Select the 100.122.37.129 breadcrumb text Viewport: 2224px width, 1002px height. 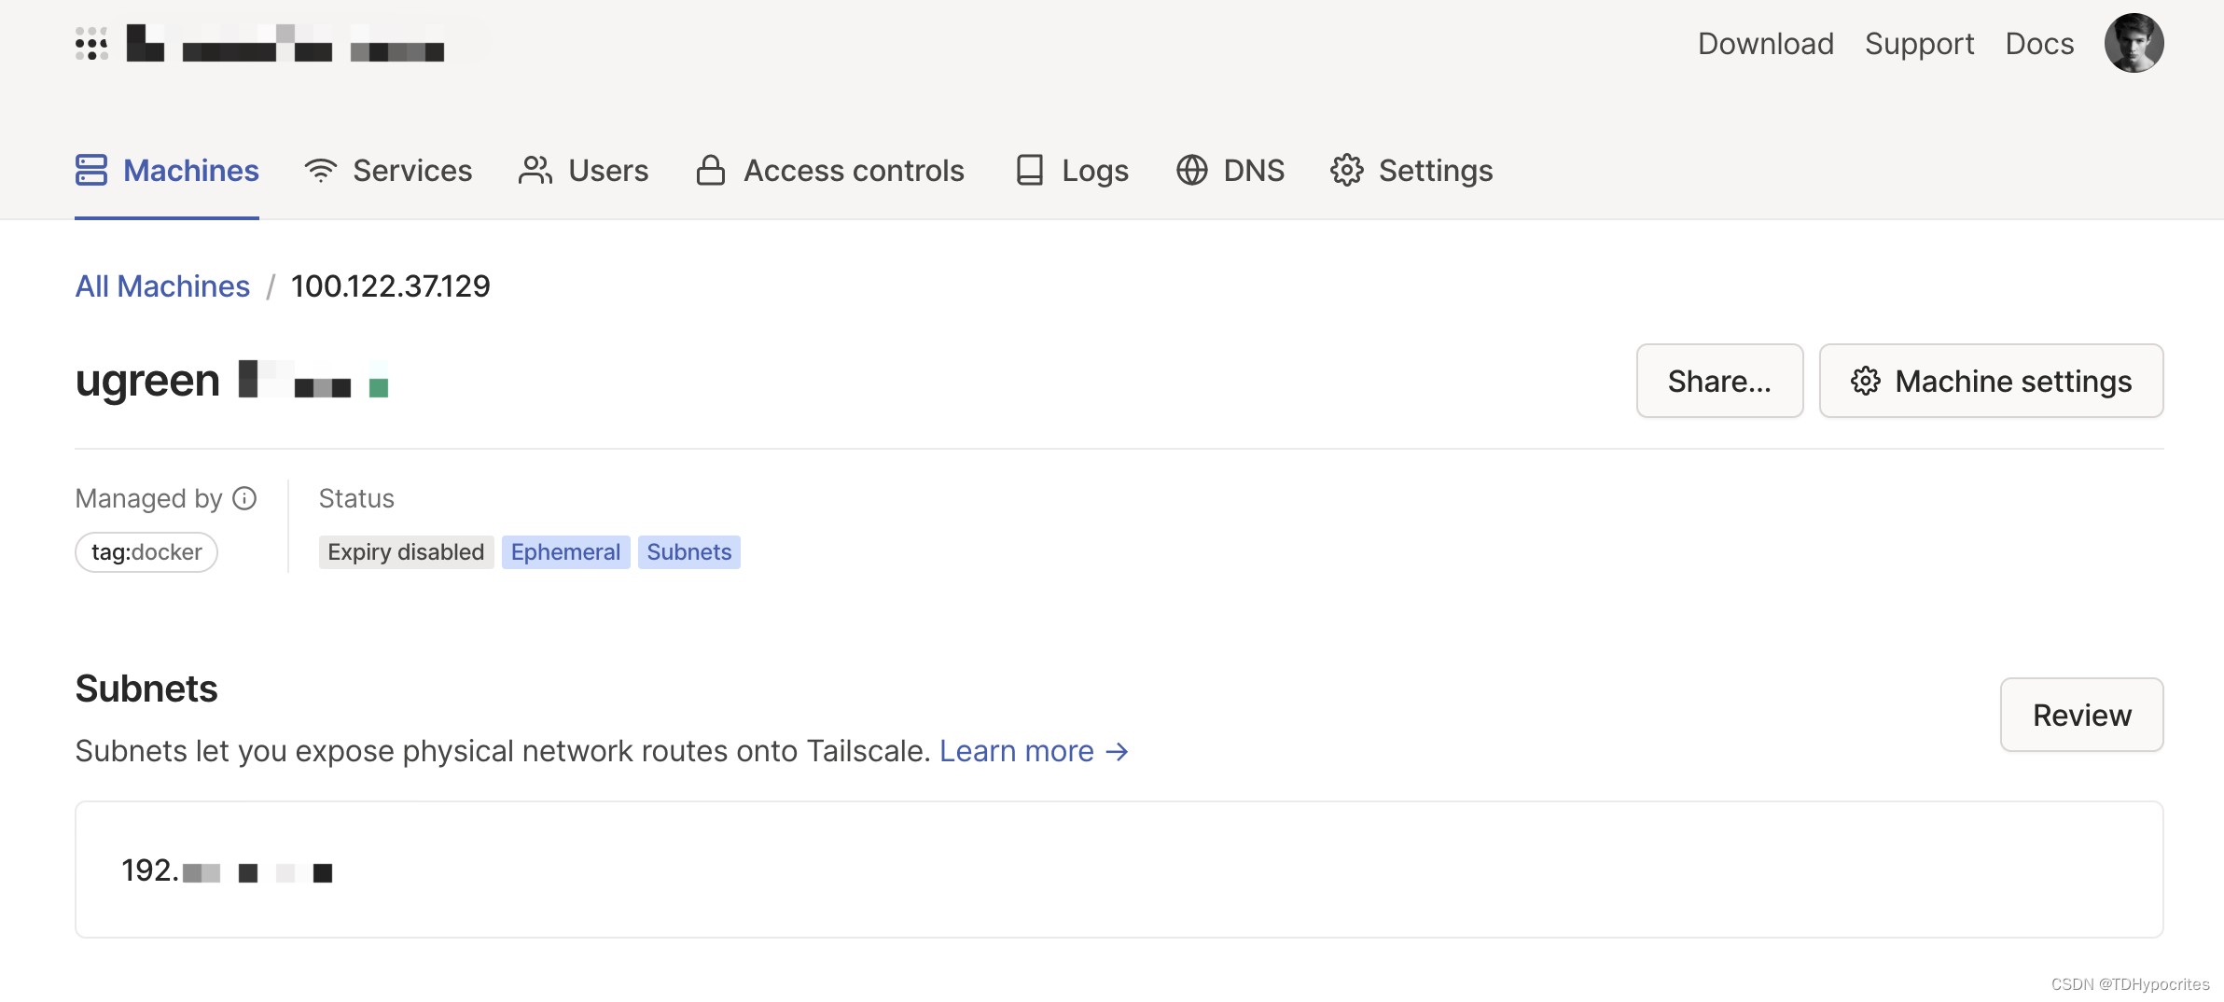point(390,285)
